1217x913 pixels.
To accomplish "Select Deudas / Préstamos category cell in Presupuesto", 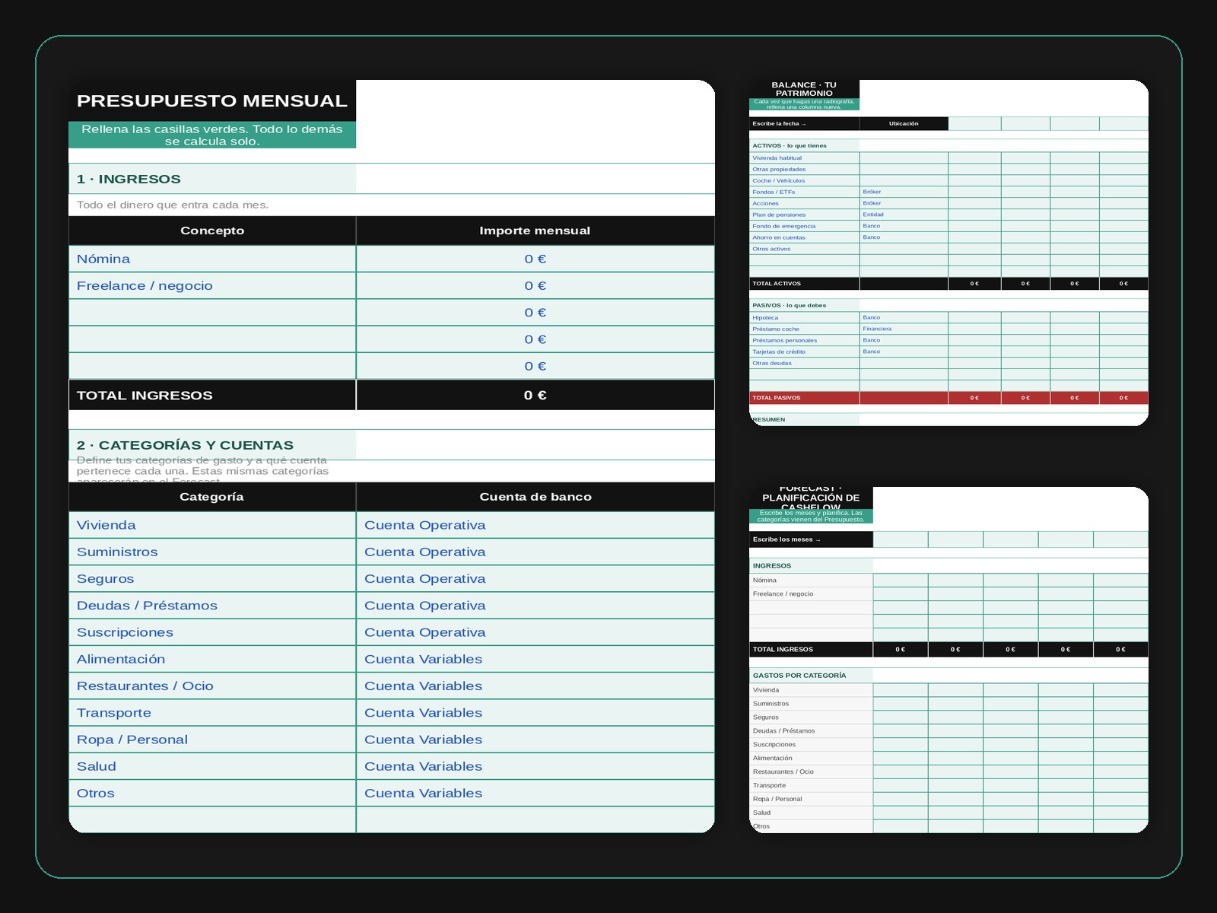I will (212, 606).
